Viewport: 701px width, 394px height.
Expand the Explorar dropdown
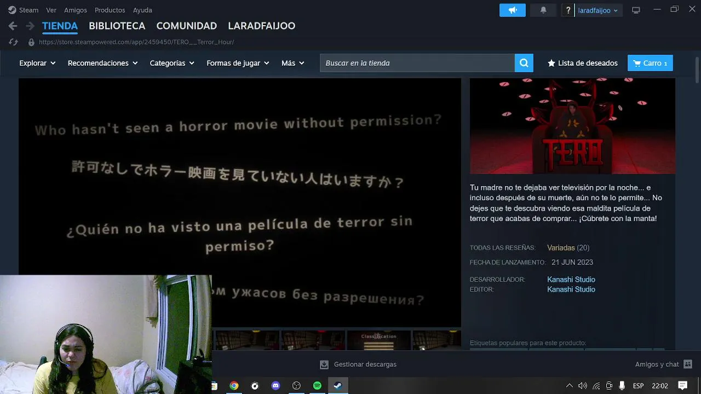(x=37, y=63)
